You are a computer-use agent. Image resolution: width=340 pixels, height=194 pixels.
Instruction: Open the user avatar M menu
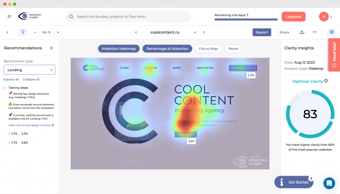tap(324, 17)
